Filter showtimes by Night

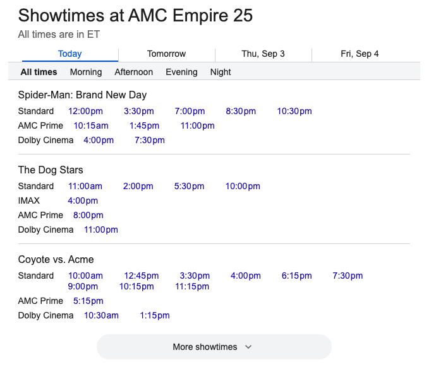click(221, 72)
